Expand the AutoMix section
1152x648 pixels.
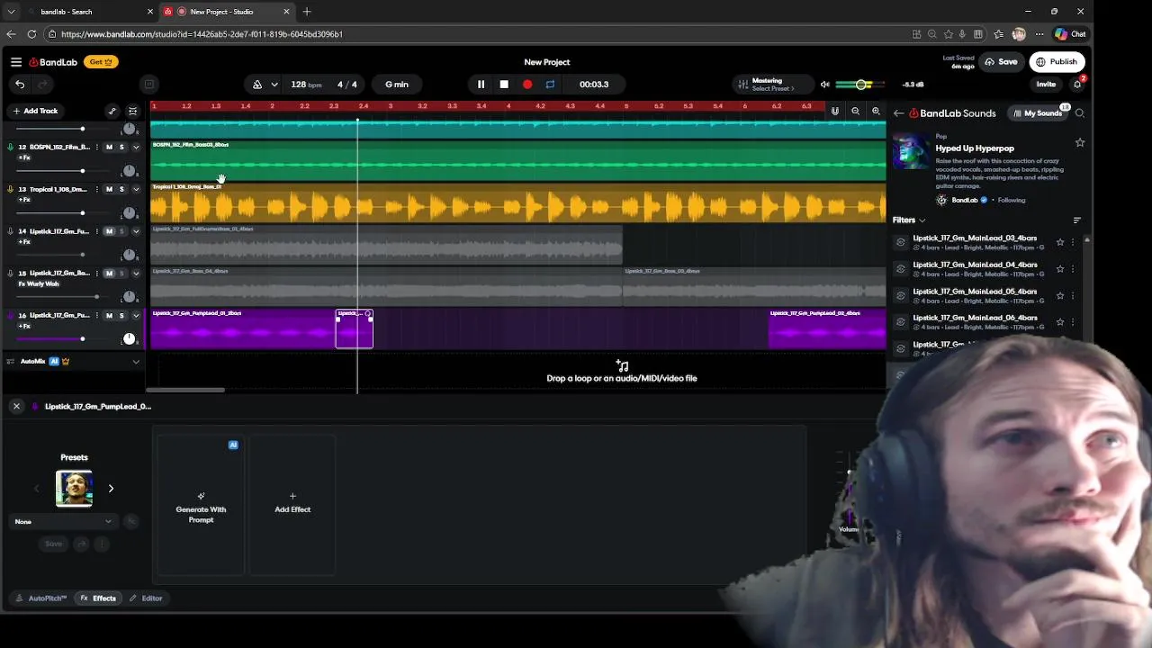pyautogui.click(x=136, y=362)
